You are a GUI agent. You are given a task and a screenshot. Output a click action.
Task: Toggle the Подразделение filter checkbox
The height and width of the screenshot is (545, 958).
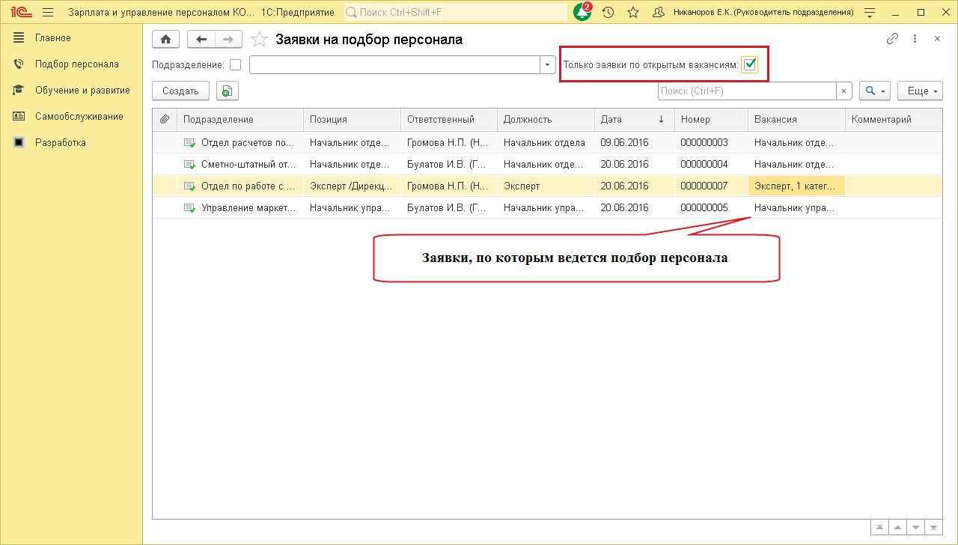[235, 65]
